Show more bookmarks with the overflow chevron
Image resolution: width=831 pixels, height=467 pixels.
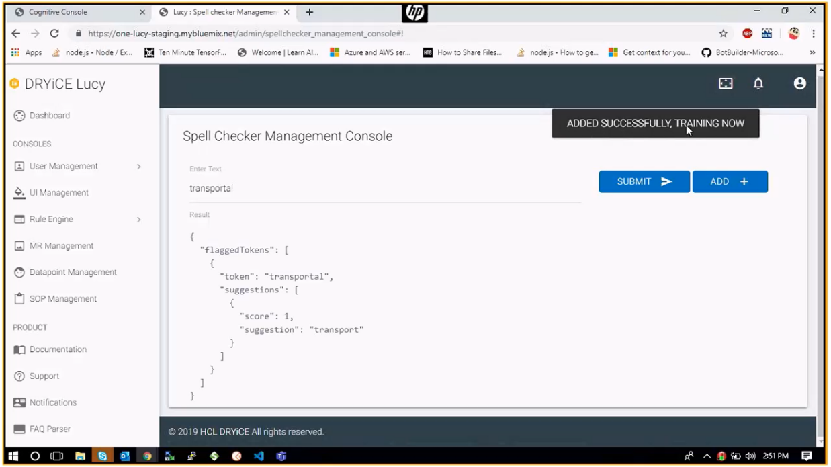[812, 52]
